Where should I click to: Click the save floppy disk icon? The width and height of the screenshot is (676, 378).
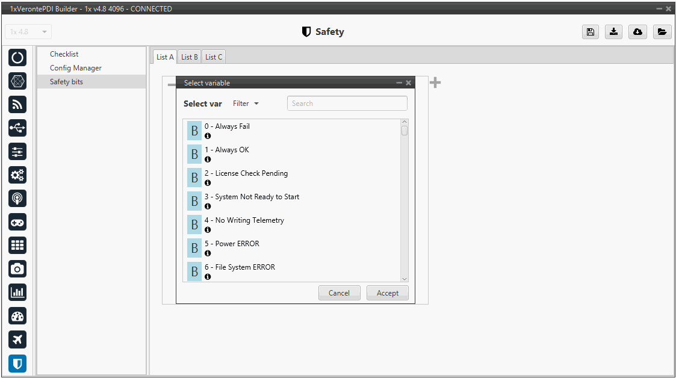590,32
